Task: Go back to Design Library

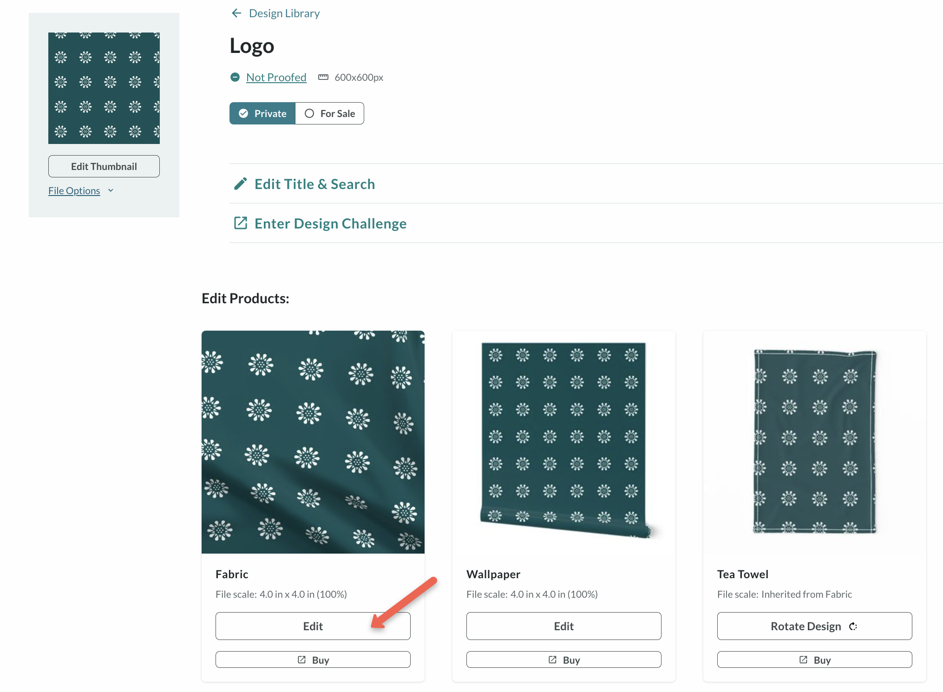Action: pyautogui.click(x=284, y=13)
